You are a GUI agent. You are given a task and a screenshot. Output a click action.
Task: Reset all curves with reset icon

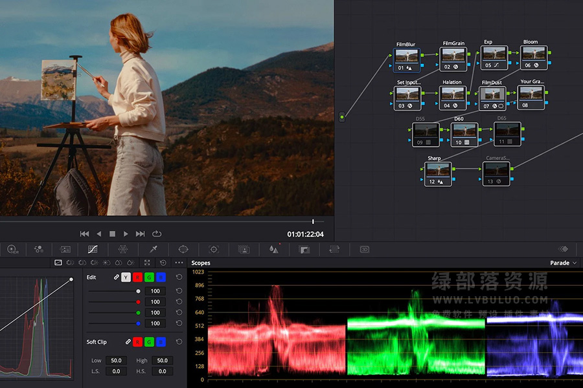(x=163, y=263)
